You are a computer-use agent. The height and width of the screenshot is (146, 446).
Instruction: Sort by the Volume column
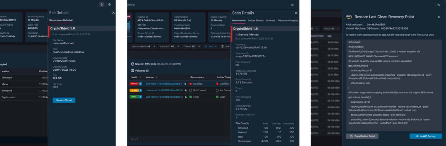(151, 77)
